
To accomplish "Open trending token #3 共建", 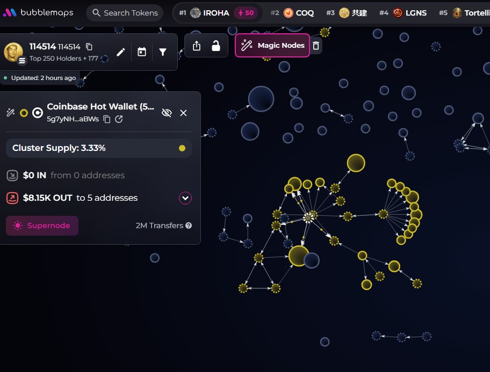I will point(347,13).
